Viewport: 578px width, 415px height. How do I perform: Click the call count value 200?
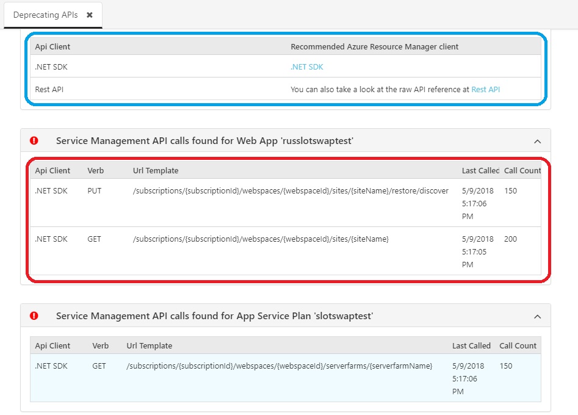510,239
